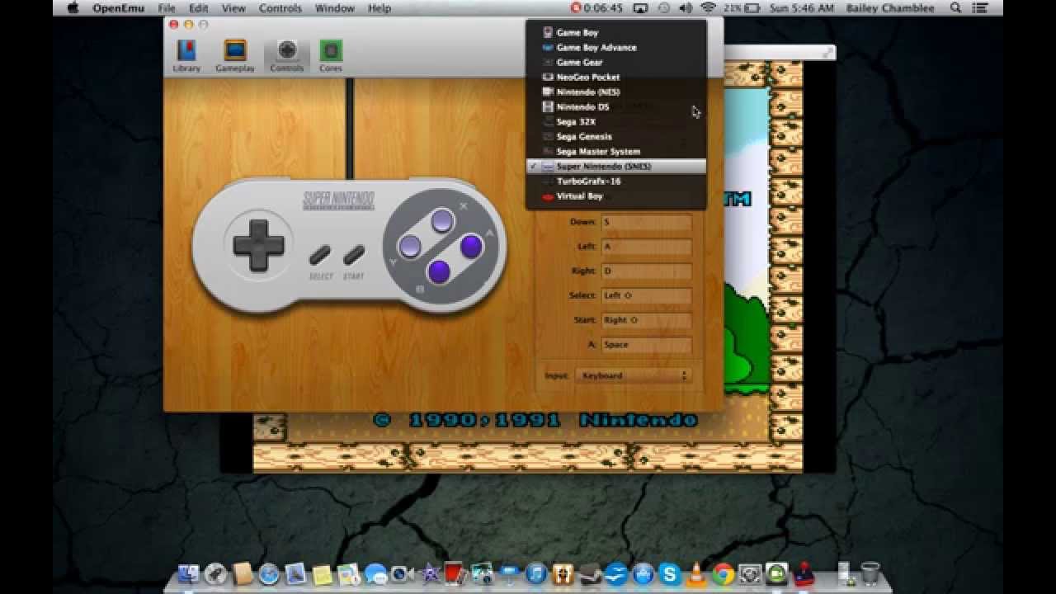
Task: Open Messages from the Dock
Action: point(375,573)
